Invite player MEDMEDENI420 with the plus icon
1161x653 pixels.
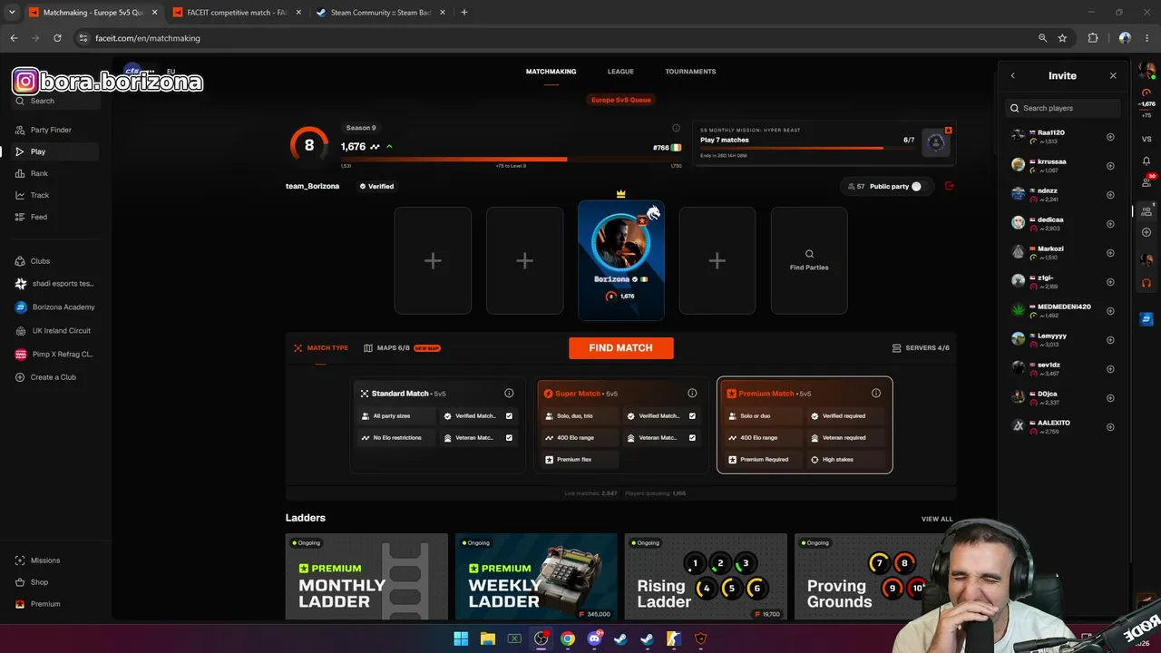pos(1110,311)
